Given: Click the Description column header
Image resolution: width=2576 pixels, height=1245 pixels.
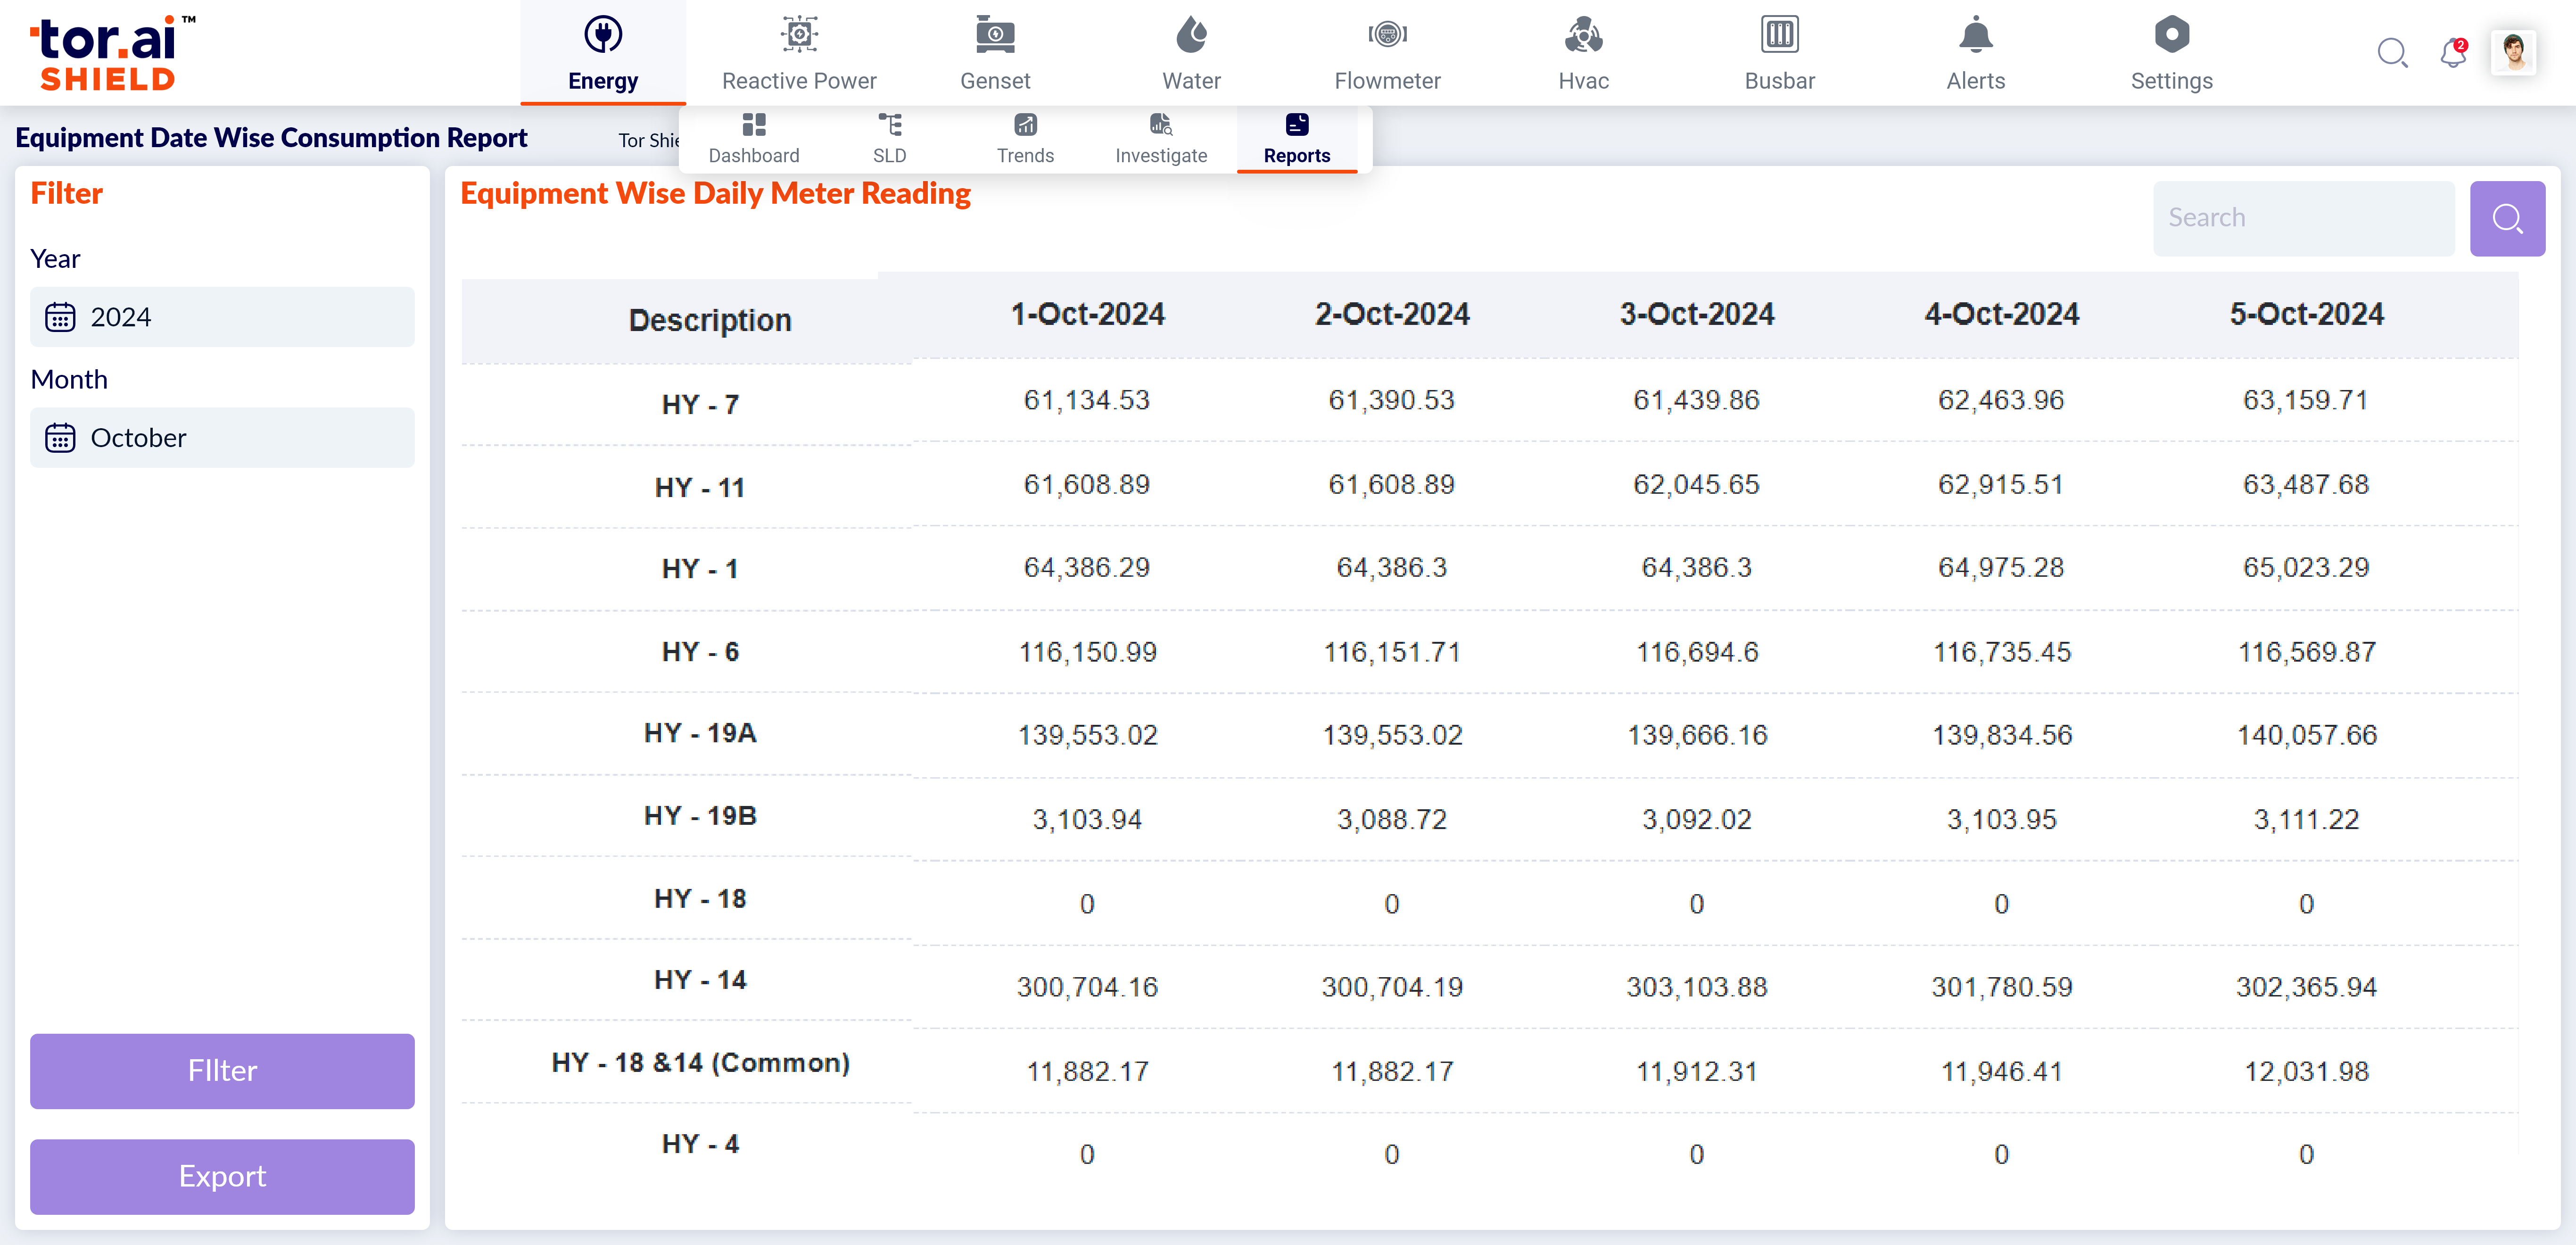Looking at the screenshot, I should pyautogui.click(x=710, y=320).
